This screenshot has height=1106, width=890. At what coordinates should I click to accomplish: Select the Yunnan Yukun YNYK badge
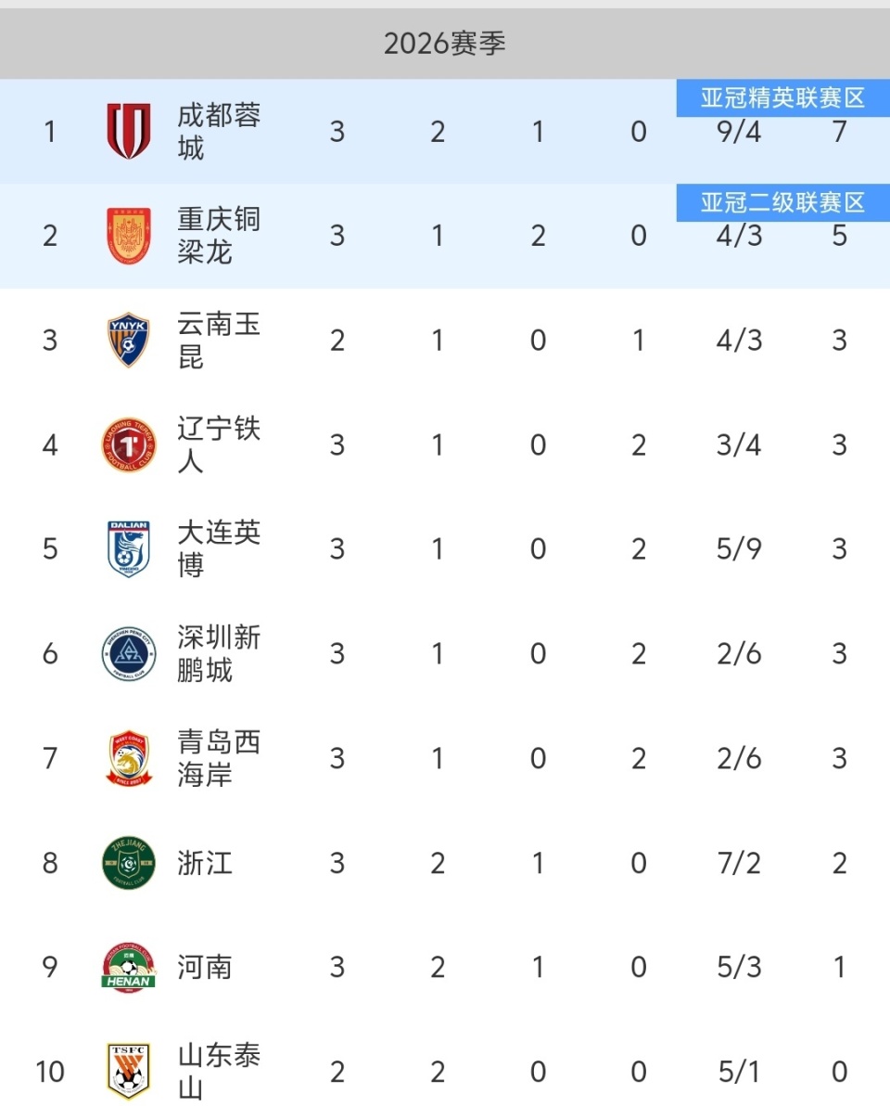click(x=128, y=340)
